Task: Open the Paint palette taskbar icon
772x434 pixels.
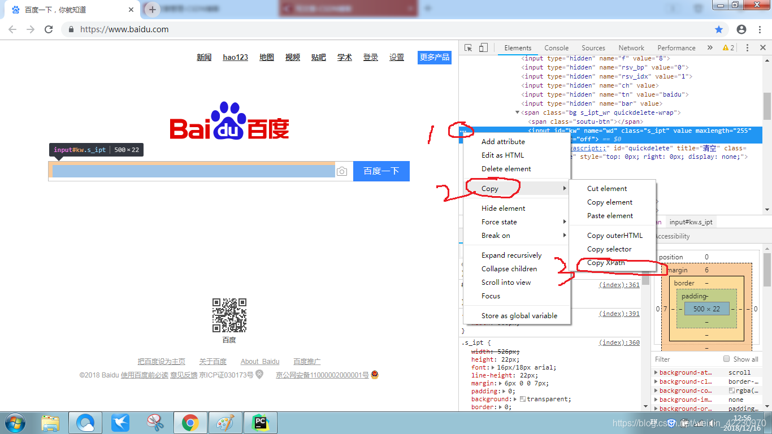Action: [225, 423]
